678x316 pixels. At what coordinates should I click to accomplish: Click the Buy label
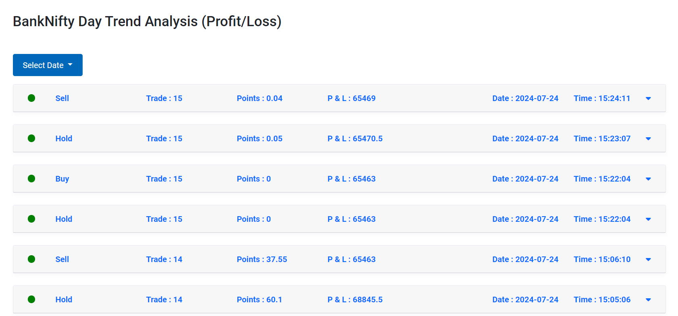pos(62,179)
